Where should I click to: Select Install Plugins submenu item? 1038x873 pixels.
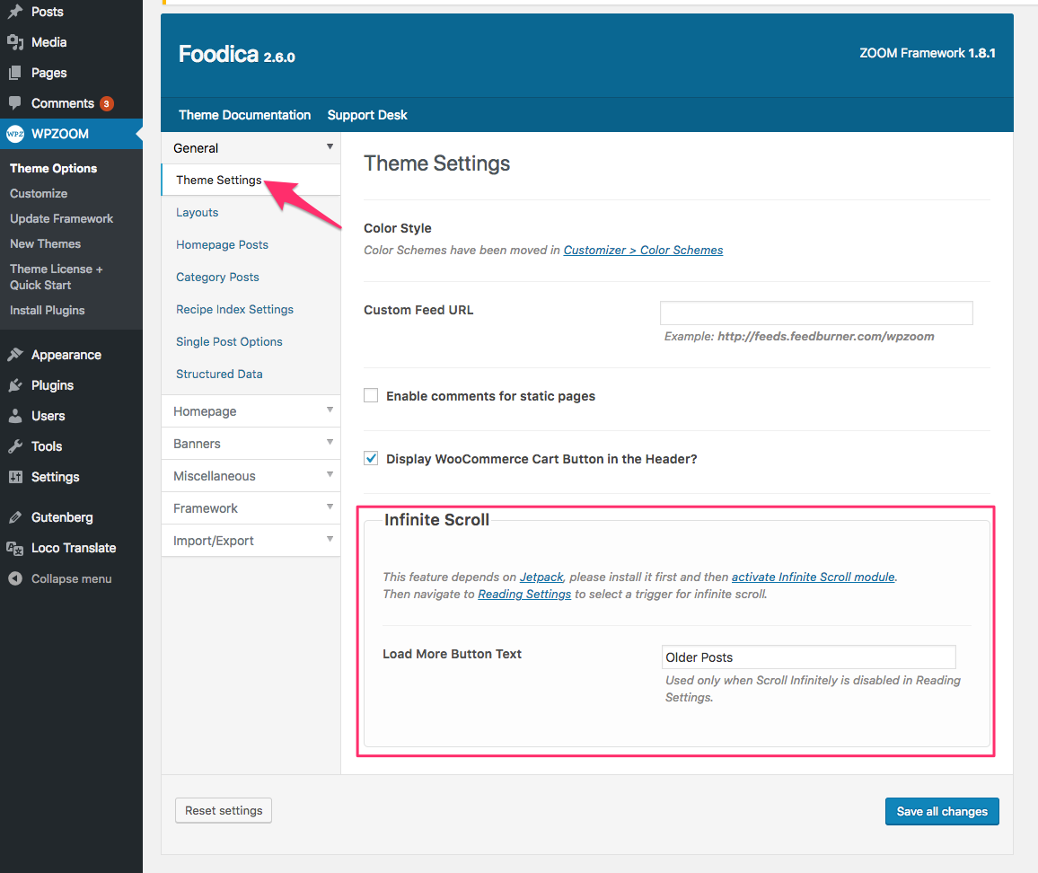tap(47, 310)
